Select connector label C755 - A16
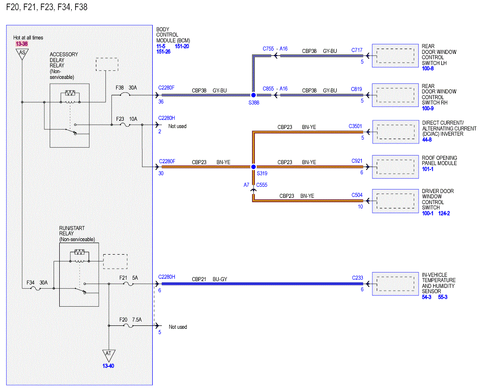 pyautogui.click(x=275, y=49)
